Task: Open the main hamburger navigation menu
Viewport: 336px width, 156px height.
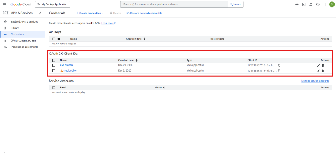Action: [x=5, y=4]
